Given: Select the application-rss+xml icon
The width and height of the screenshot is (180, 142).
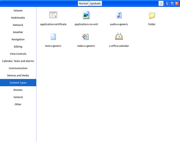Looking at the screenshot, I should click(86, 15).
